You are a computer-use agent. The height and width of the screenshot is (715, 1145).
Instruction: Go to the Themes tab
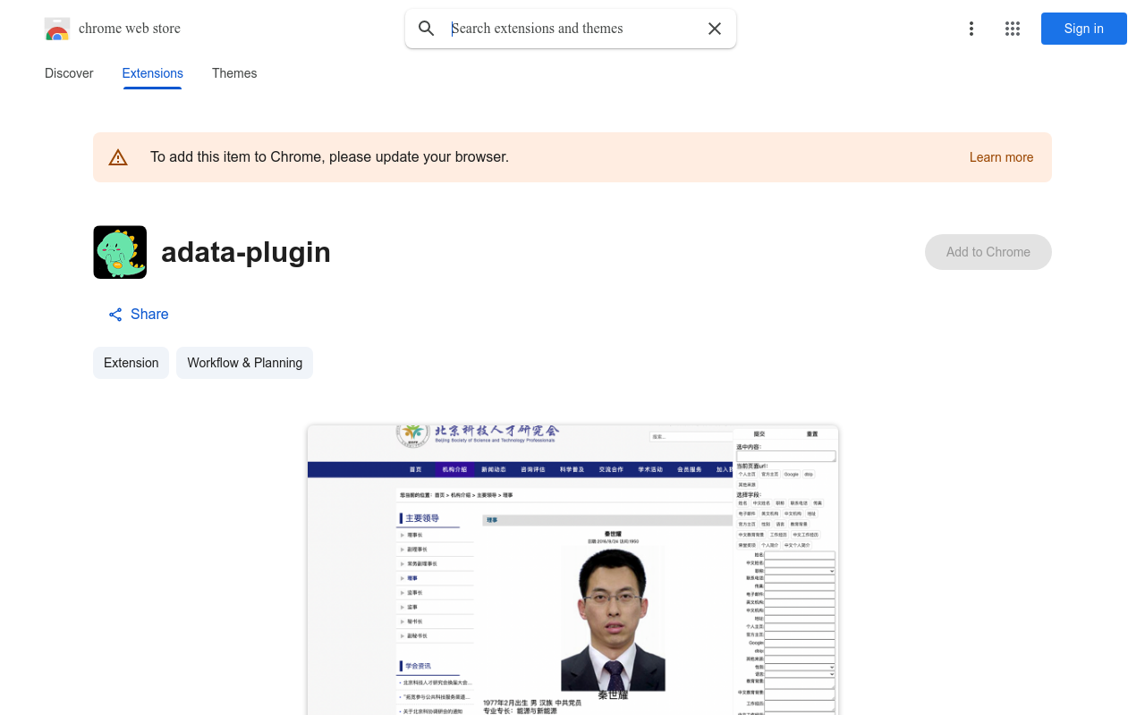pyautogui.click(x=234, y=73)
